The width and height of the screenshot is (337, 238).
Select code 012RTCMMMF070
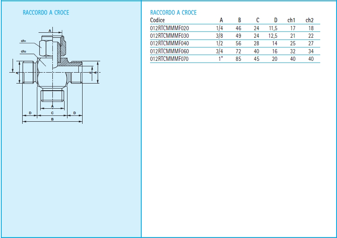[169, 59]
